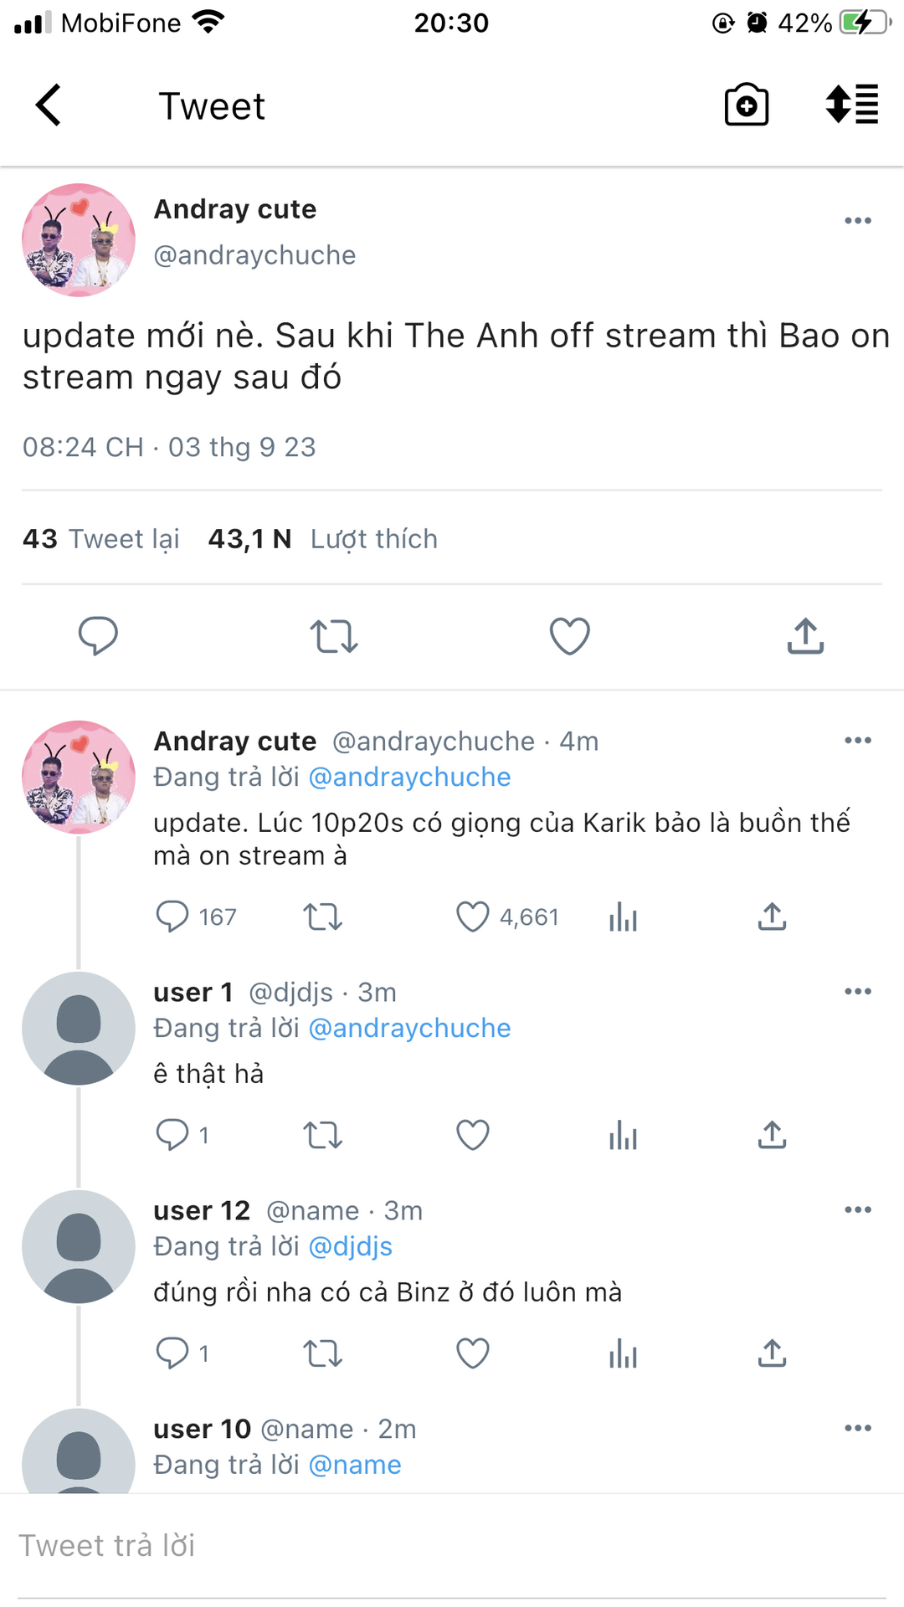904x1607 pixels.
Task: Like user 1's reply "ê thật hả"
Action: (472, 1136)
